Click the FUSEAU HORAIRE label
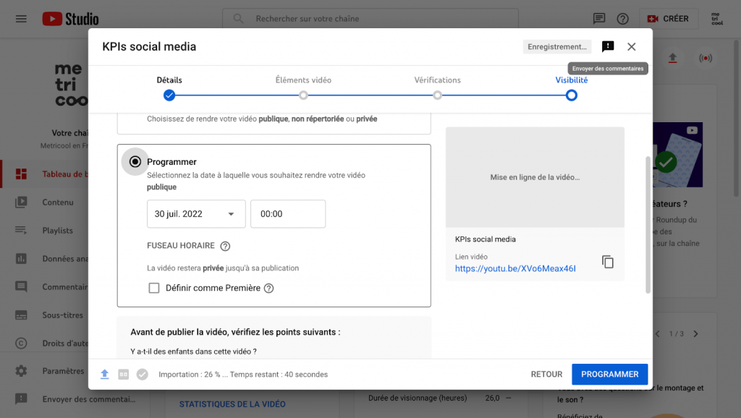 (x=180, y=246)
